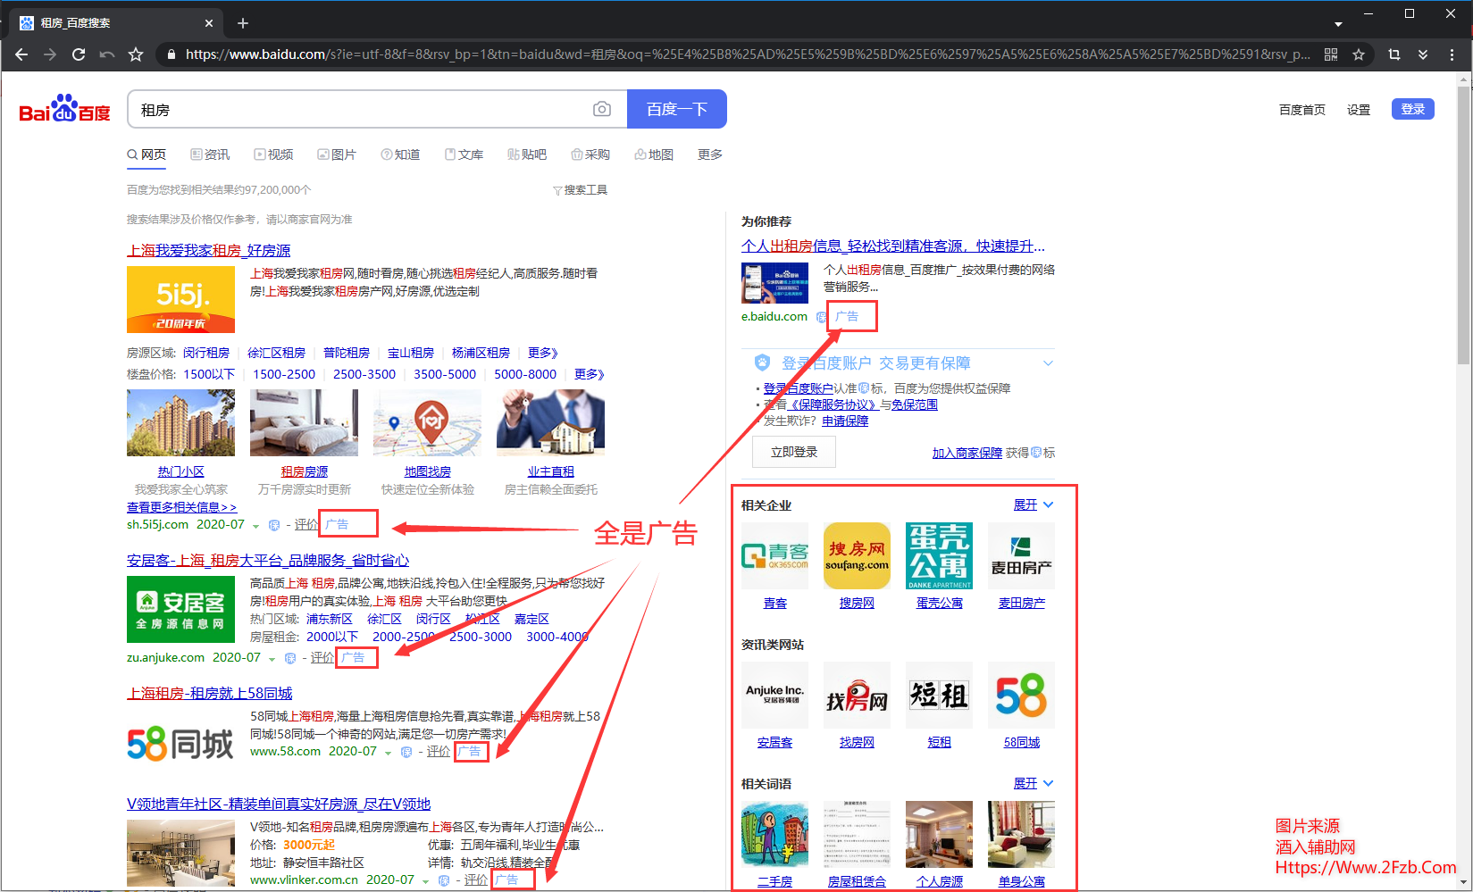Open a new browser tab with plus icon

tap(243, 23)
